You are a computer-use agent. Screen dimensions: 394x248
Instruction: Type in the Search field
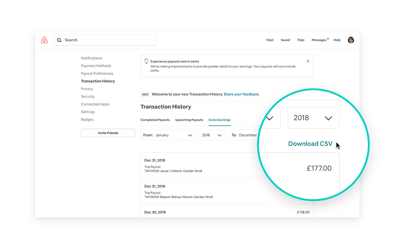point(108,40)
